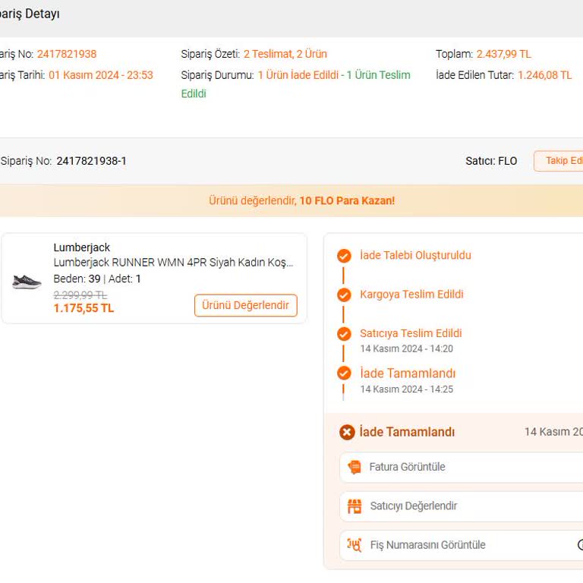The image size is (583, 583).
Task: Click the Takip Et button next to FLO
Action: [559, 161]
